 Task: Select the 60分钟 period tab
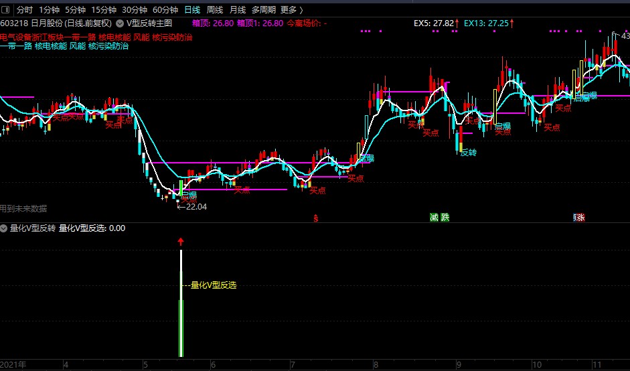[x=165, y=9]
